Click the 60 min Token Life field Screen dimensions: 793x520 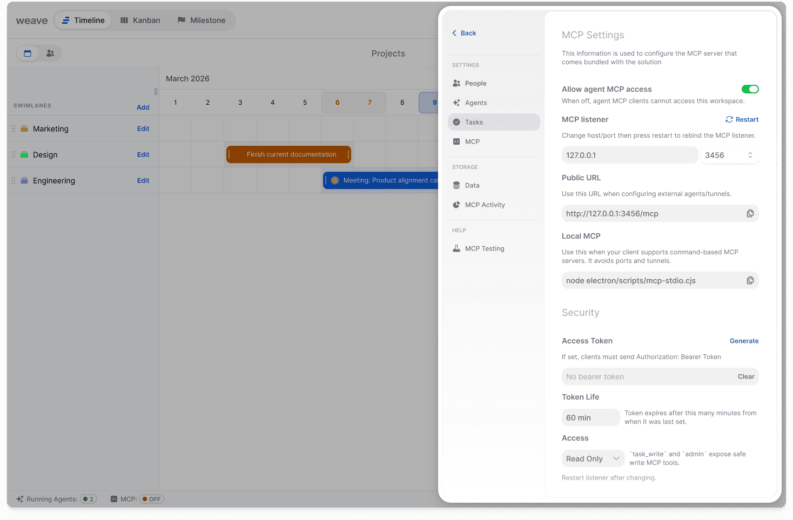tap(590, 417)
